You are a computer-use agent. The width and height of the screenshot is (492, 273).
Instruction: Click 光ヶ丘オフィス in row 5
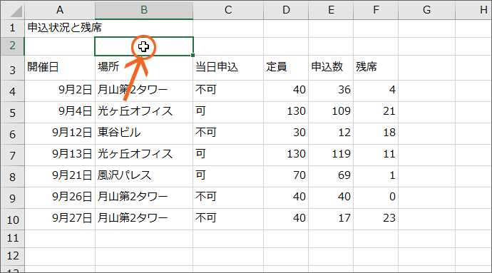click(x=144, y=113)
